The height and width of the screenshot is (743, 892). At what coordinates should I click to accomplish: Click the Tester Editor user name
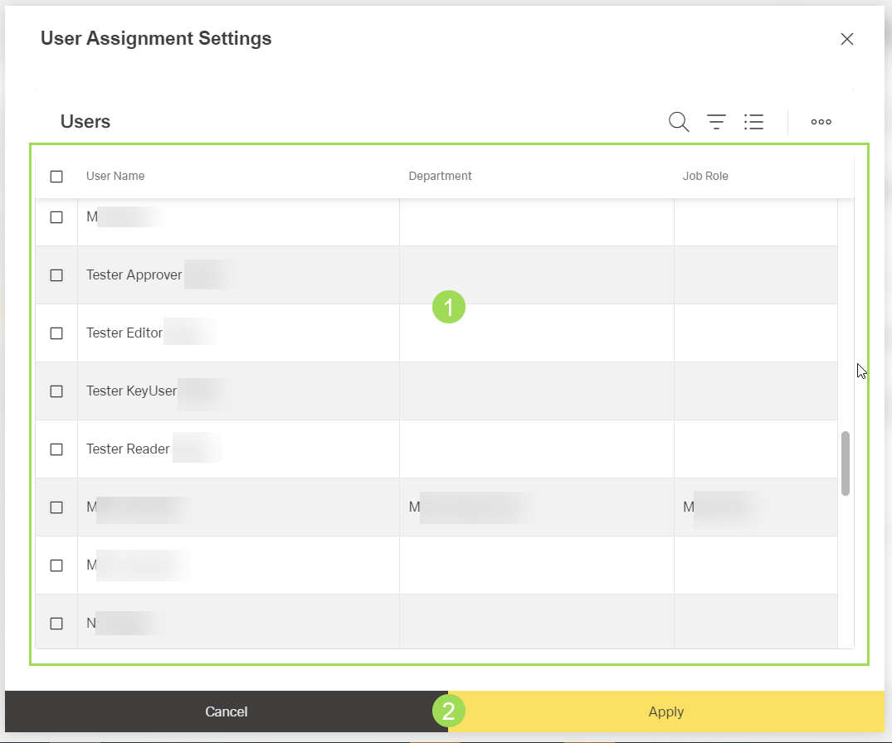coord(124,333)
